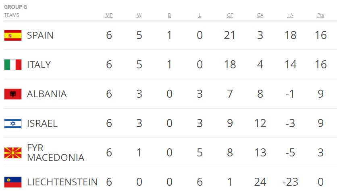This screenshot has width=337, height=191.
Task: Click the +/- goal difference header
Action: tap(290, 15)
